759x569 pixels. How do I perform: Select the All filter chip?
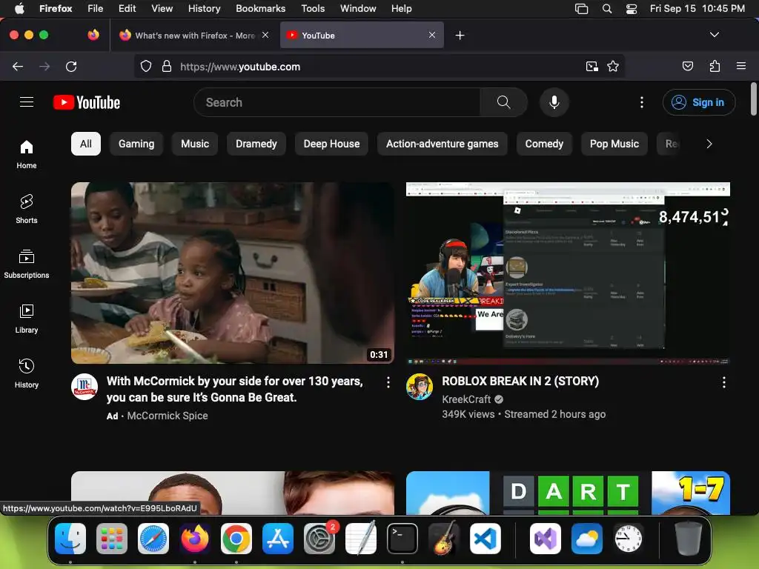86,144
